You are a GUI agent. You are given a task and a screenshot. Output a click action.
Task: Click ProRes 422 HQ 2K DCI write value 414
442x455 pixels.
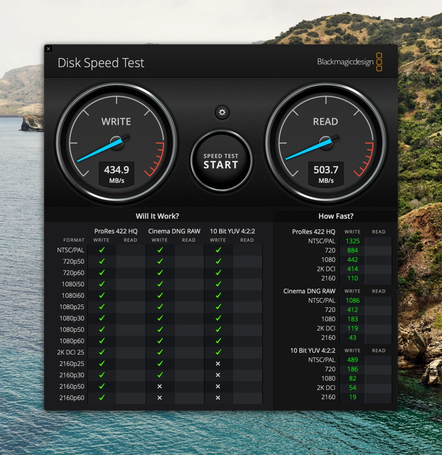(x=352, y=269)
